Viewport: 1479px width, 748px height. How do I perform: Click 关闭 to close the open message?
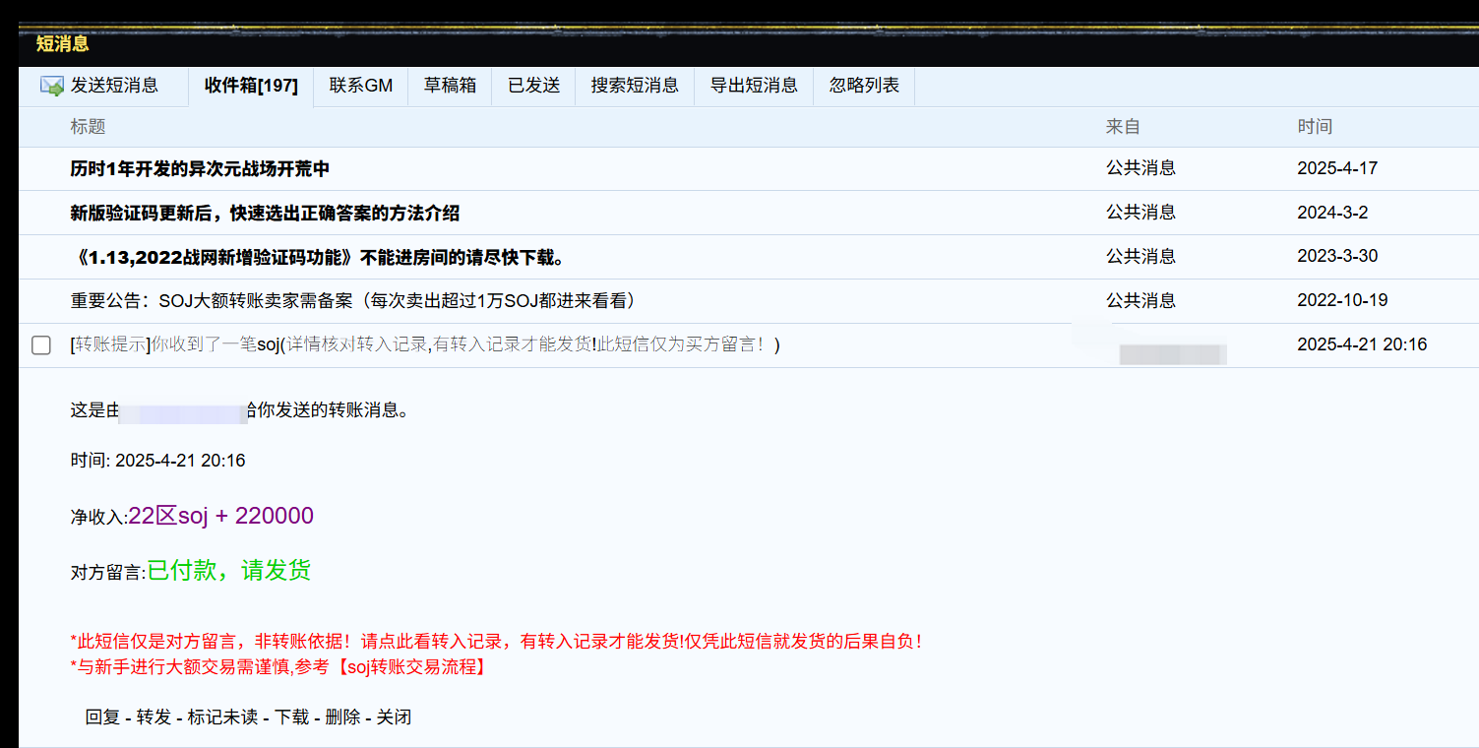click(x=394, y=717)
